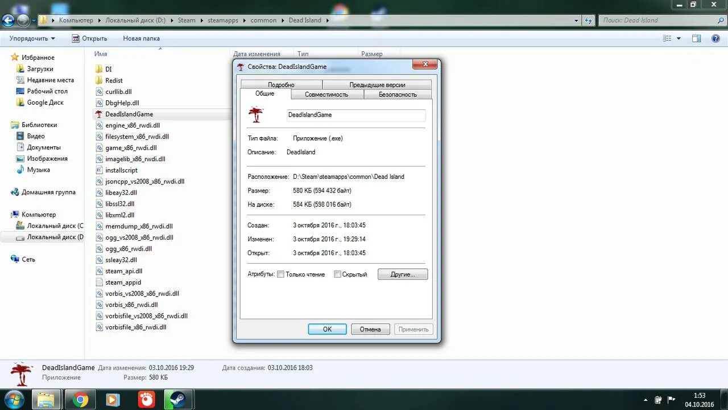Enable the Только чтение attribute checkbox
Viewport: 728px width, 410px height.
[x=280, y=274]
